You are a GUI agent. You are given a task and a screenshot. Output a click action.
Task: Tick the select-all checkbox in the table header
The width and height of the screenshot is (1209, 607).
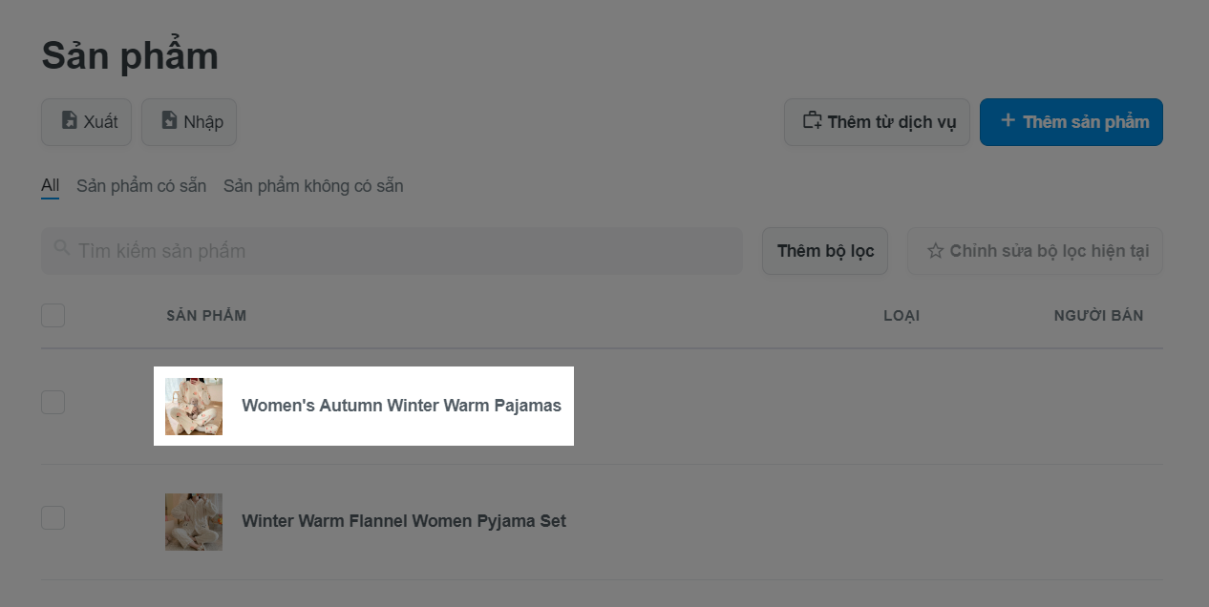53,315
